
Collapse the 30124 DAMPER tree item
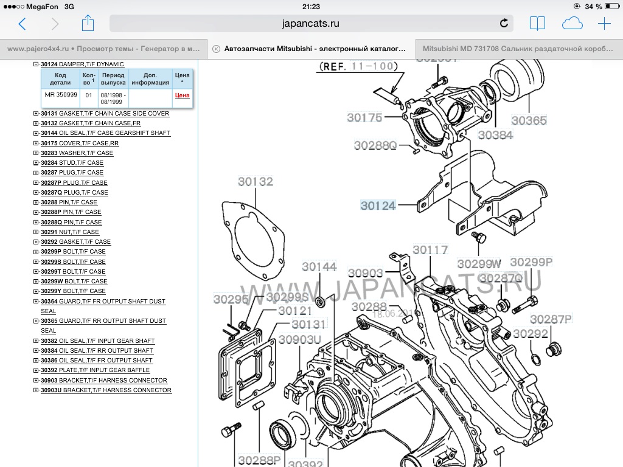click(x=36, y=64)
